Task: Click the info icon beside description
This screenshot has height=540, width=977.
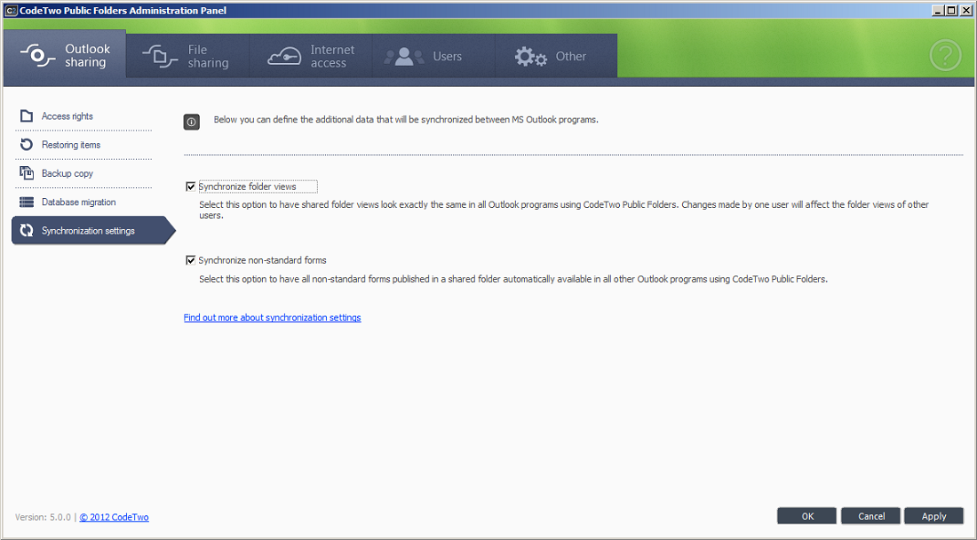Action: 191,122
